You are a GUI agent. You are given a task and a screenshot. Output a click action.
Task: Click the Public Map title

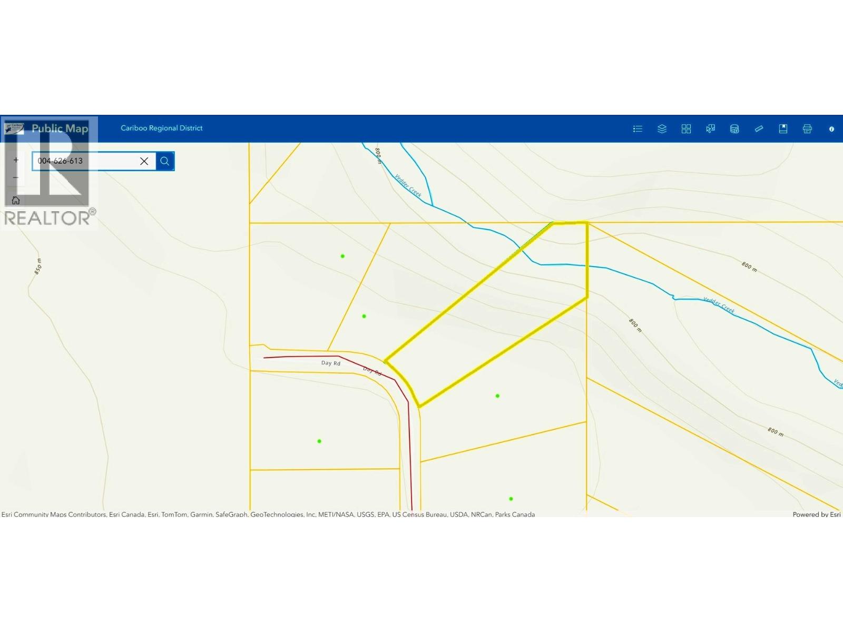[x=60, y=129]
